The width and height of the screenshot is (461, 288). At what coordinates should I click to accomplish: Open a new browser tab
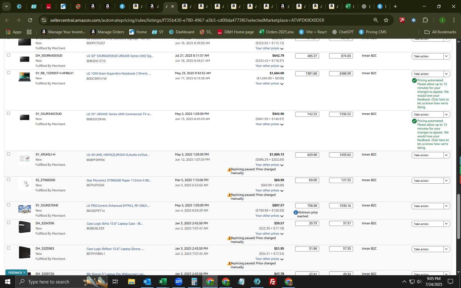395,6
